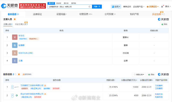This screenshot has width=172, height=102.
Task: Open the 应用 dropdown
Action: [x=116, y=7]
